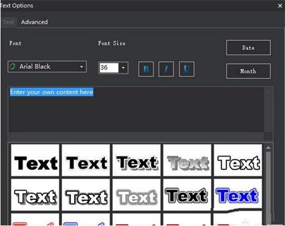Open the Arial Black font dropdown
Viewport: 285px width, 226px height.
coord(47,67)
